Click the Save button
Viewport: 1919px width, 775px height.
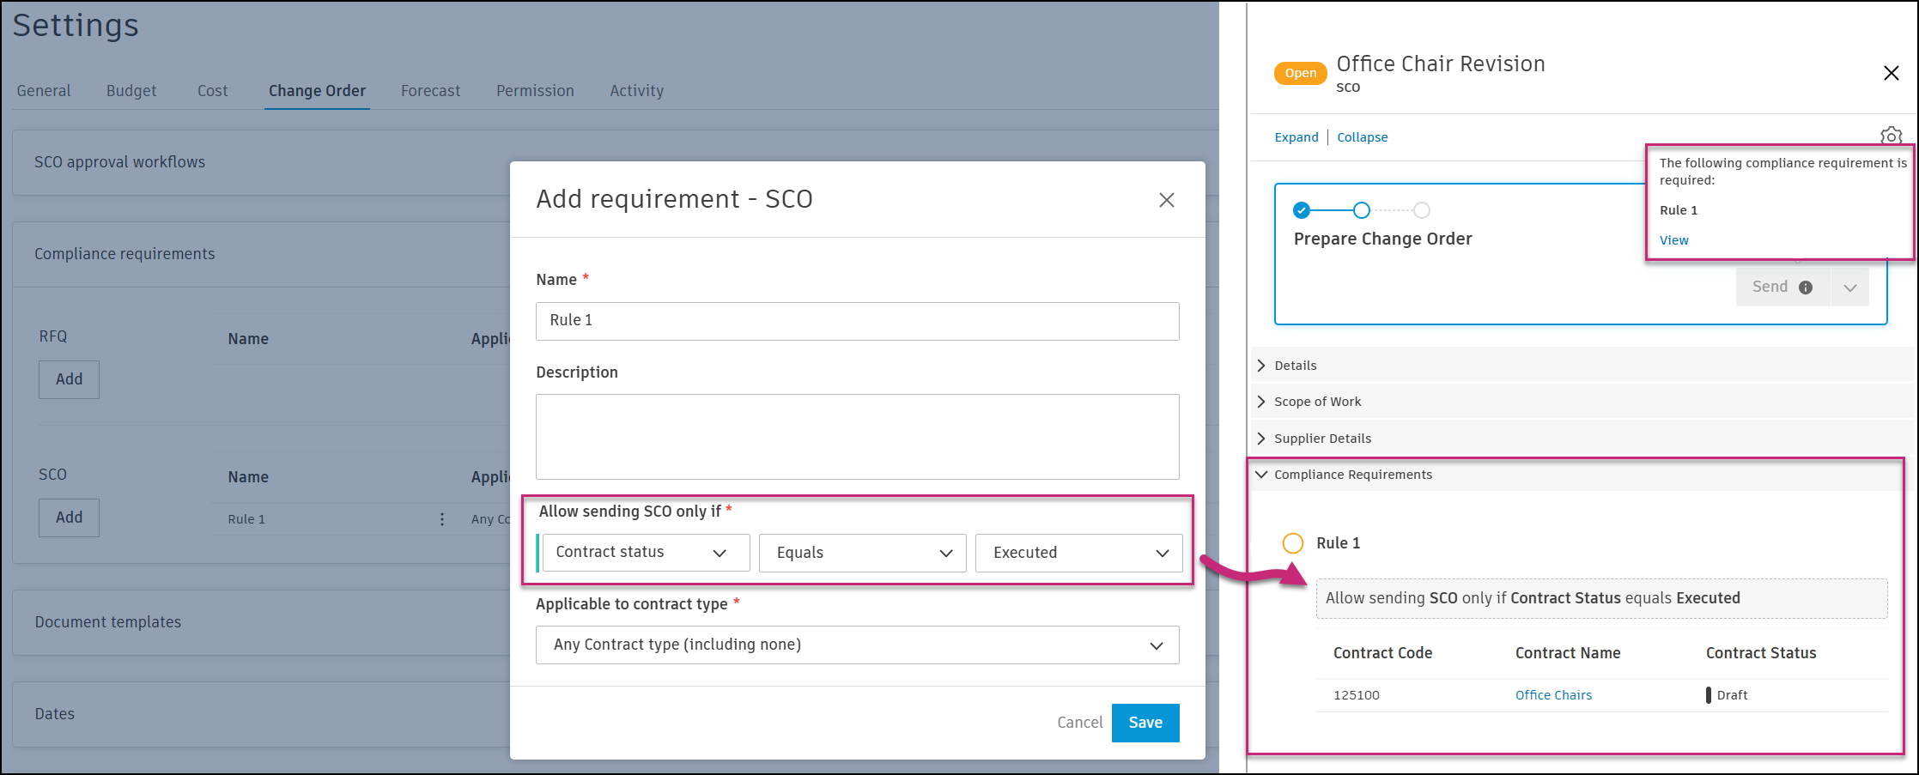1145,723
